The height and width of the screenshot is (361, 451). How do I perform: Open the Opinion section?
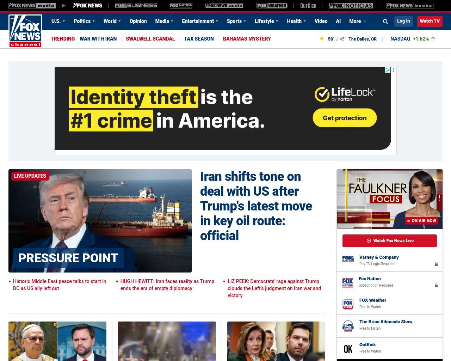point(138,21)
